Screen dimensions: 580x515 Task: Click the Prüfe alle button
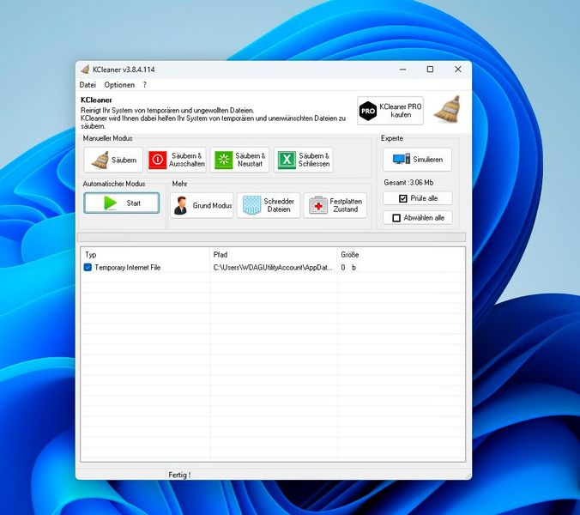tap(417, 198)
